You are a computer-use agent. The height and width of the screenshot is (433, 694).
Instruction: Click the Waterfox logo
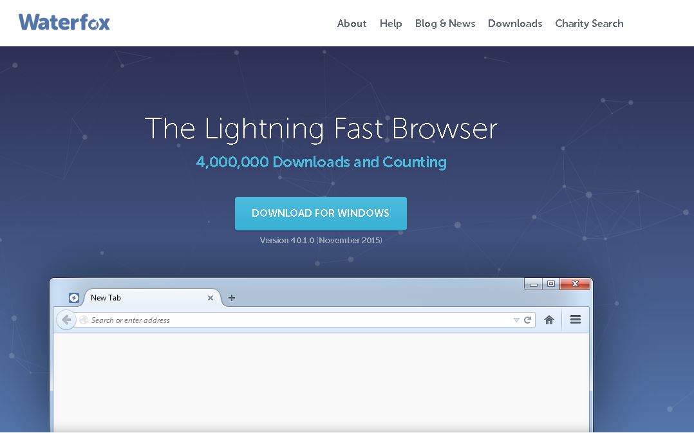click(x=64, y=22)
